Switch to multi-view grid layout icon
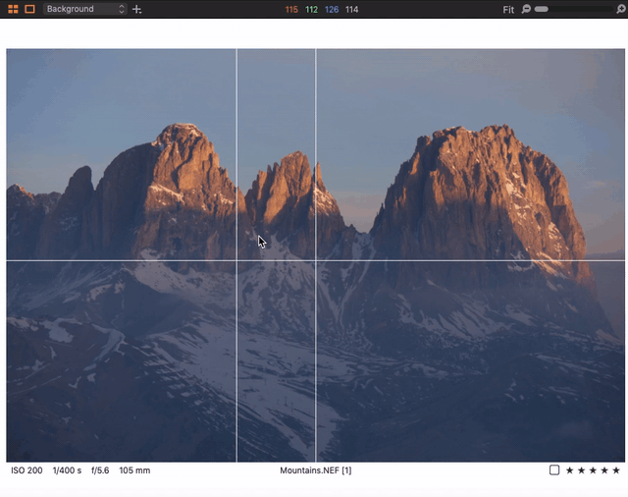This screenshot has height=497, width=628. pos(13,9)
